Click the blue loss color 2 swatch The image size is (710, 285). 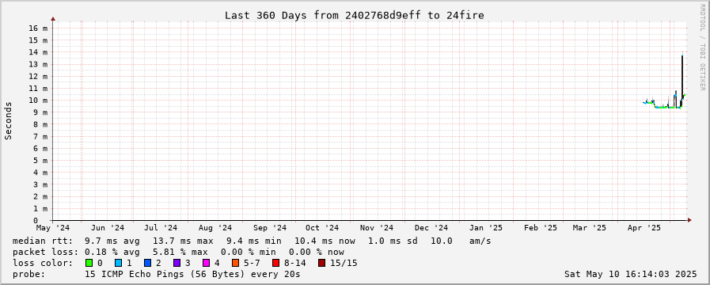coord(147,263)
